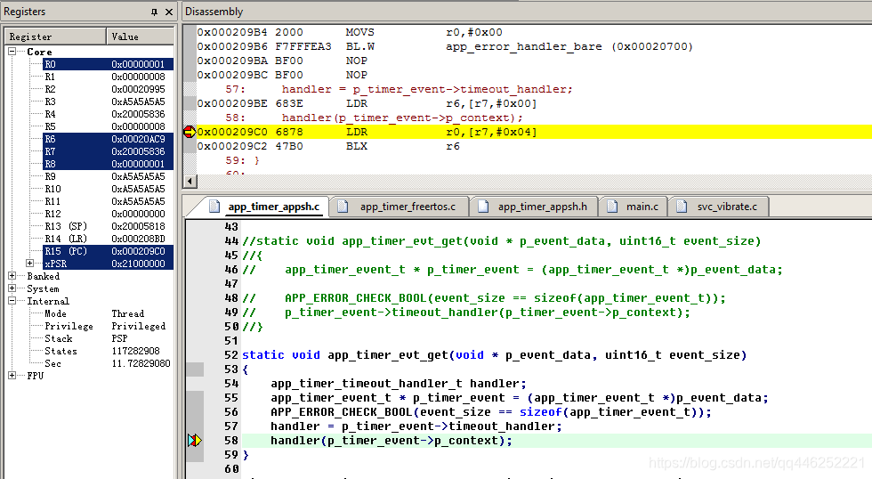Click the file icon on the app_timer_appsh.h tab
The height and width of the screenshot is (479, 872).
(484, 207)
